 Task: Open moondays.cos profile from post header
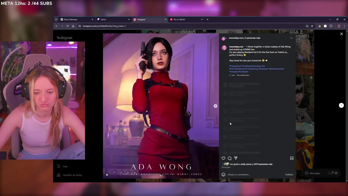pyautogui.click(x=236, y=38)
